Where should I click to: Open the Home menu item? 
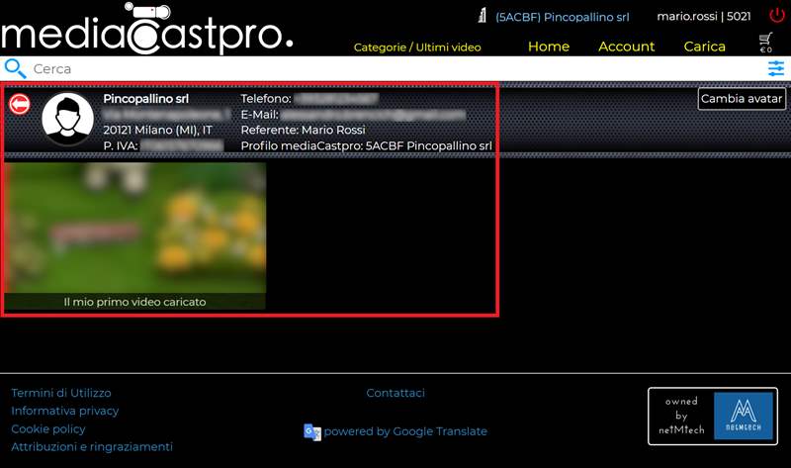point(549,47)
